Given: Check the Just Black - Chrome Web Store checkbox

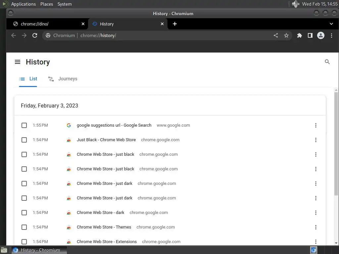Looking at the screenshot, I should pos(24,140).
